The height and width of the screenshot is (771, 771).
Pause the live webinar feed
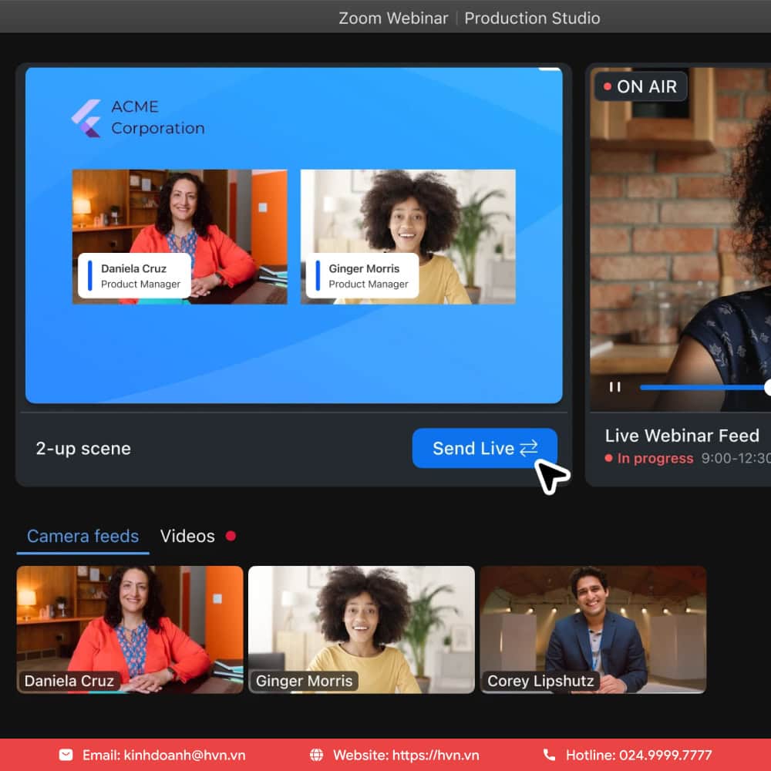click(614, 387)
